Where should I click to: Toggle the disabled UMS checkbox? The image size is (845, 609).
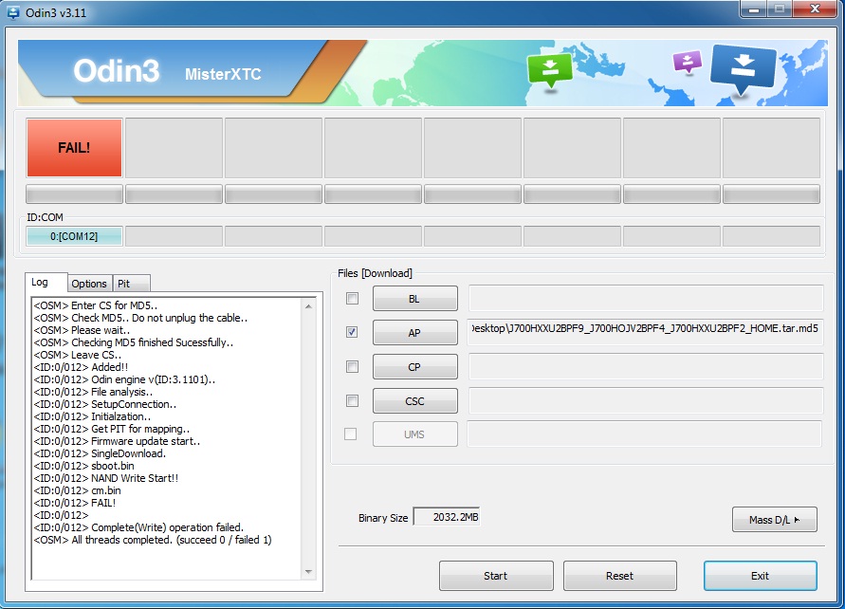[350, 434]
